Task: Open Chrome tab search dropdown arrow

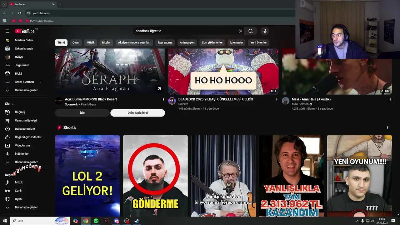Action: click(x=4, y=4)
